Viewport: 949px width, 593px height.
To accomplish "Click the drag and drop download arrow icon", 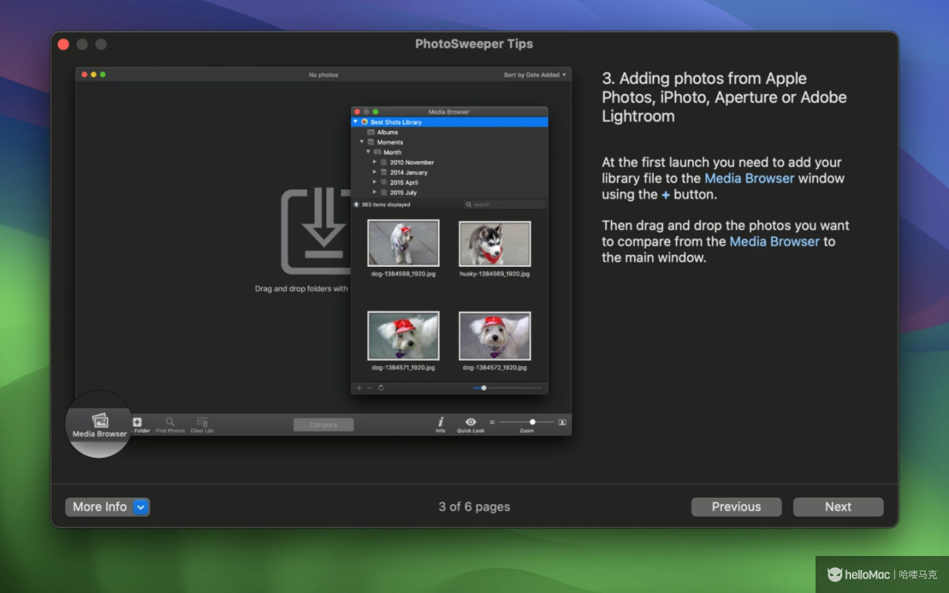I will 316,231.
